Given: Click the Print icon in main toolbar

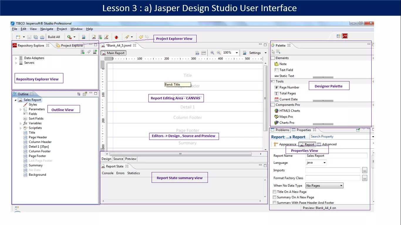Looking at the screenshot, I should point(42,37).
